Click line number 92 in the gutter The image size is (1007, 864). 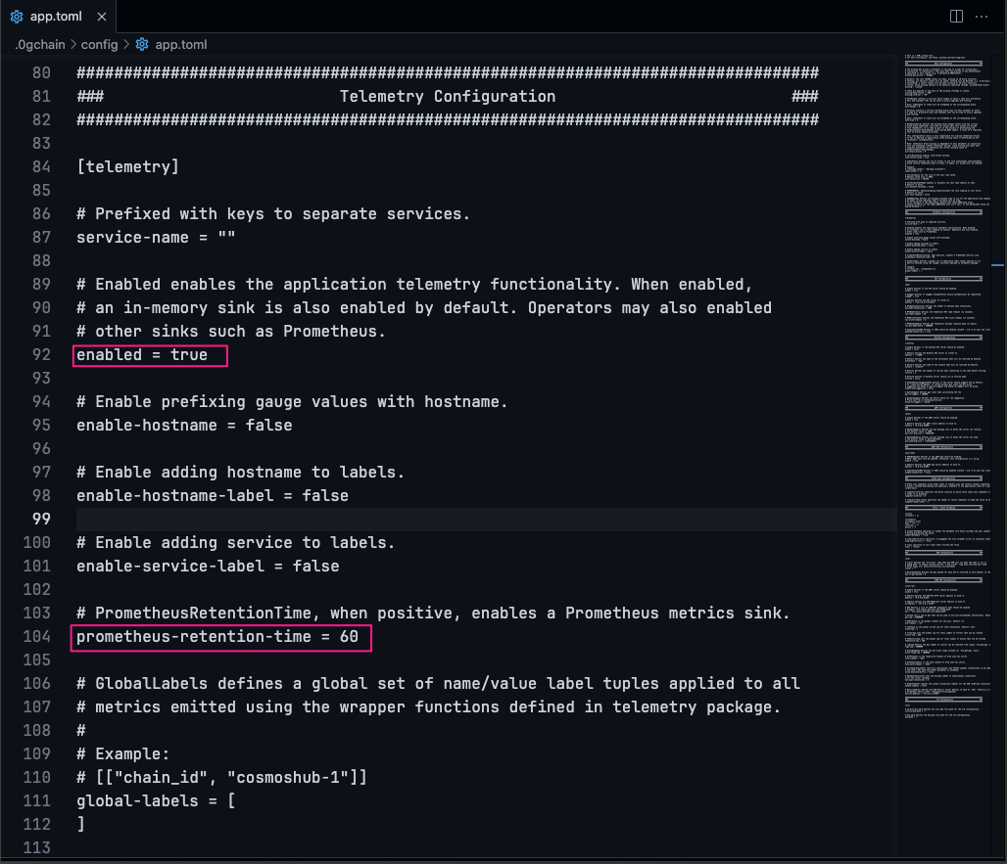[x=39, y=354]
